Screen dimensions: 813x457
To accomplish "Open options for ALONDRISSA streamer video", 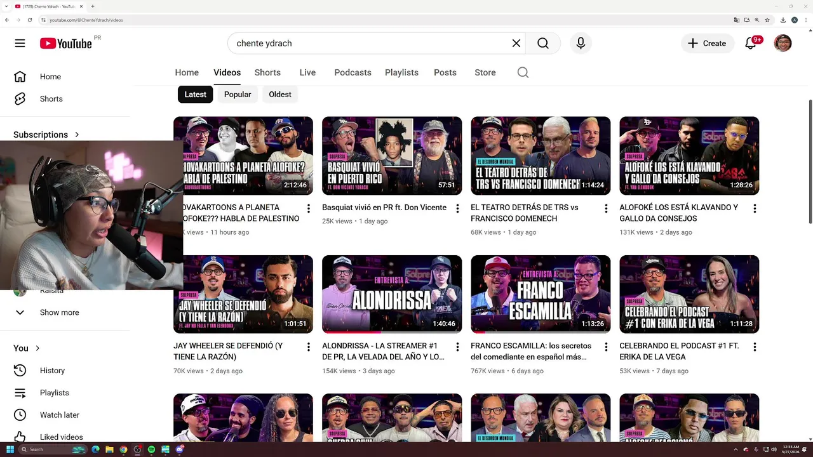I will [x=457, y=347].
